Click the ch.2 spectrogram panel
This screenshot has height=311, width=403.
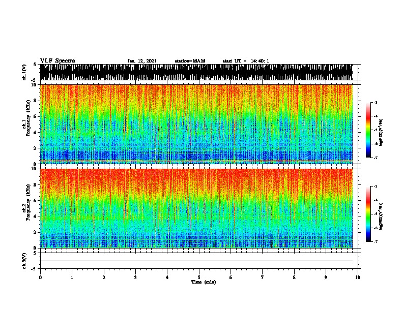point(196,208)
